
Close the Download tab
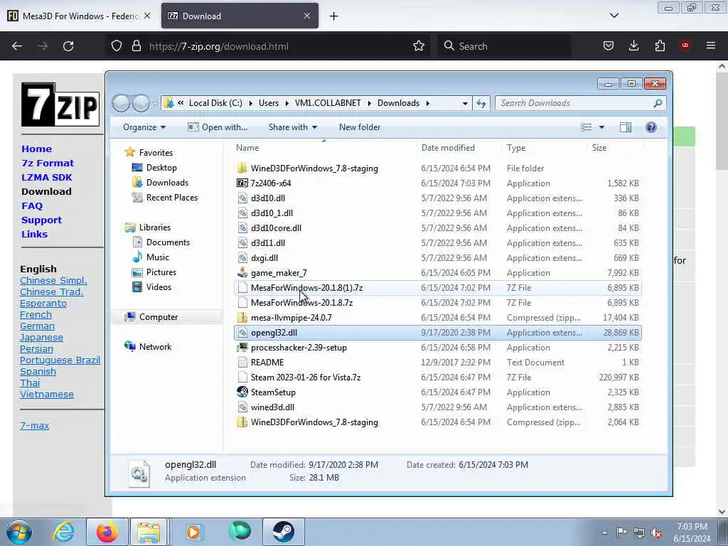coord(307,16)
